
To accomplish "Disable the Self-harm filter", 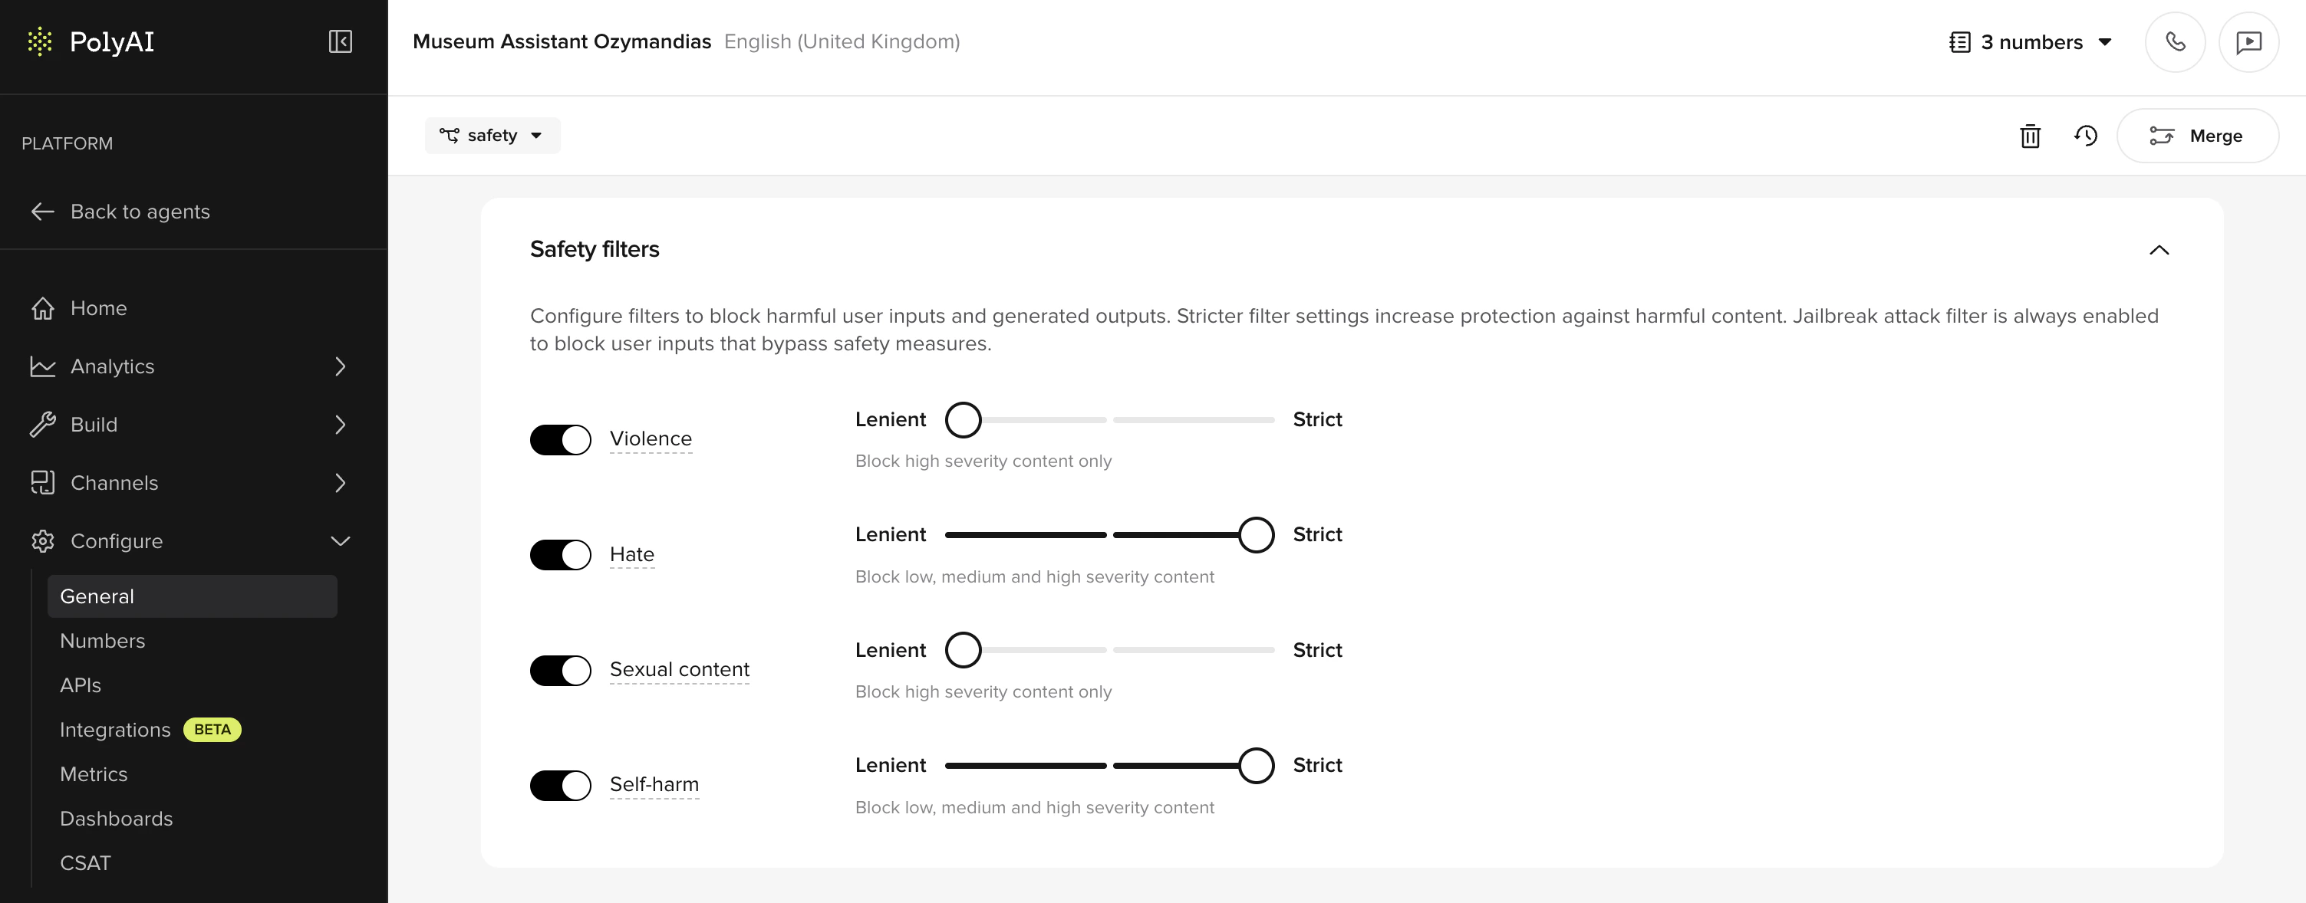I will (560, 785).
